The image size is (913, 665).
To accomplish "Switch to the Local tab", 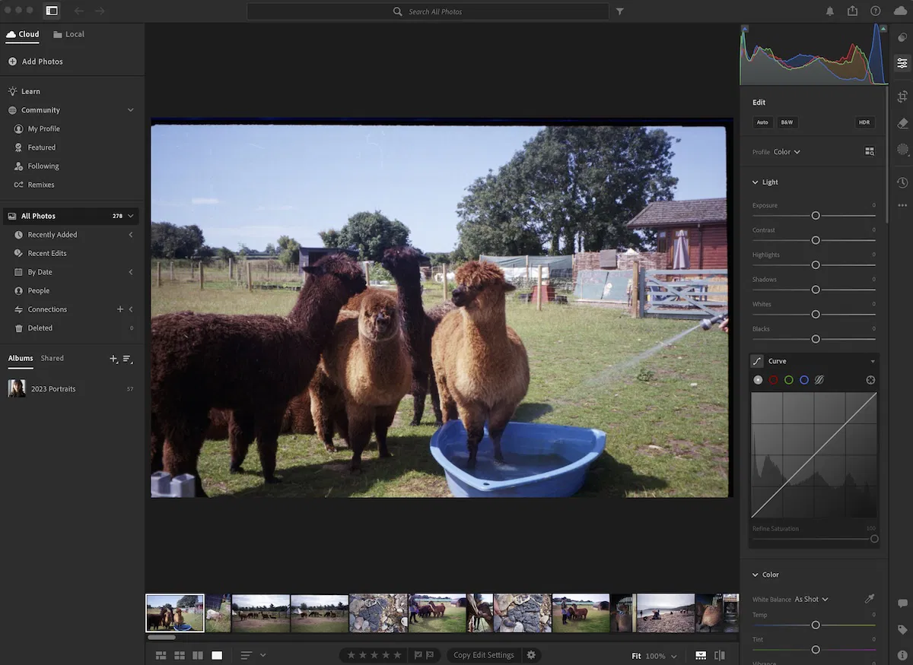I will point(68,34).
